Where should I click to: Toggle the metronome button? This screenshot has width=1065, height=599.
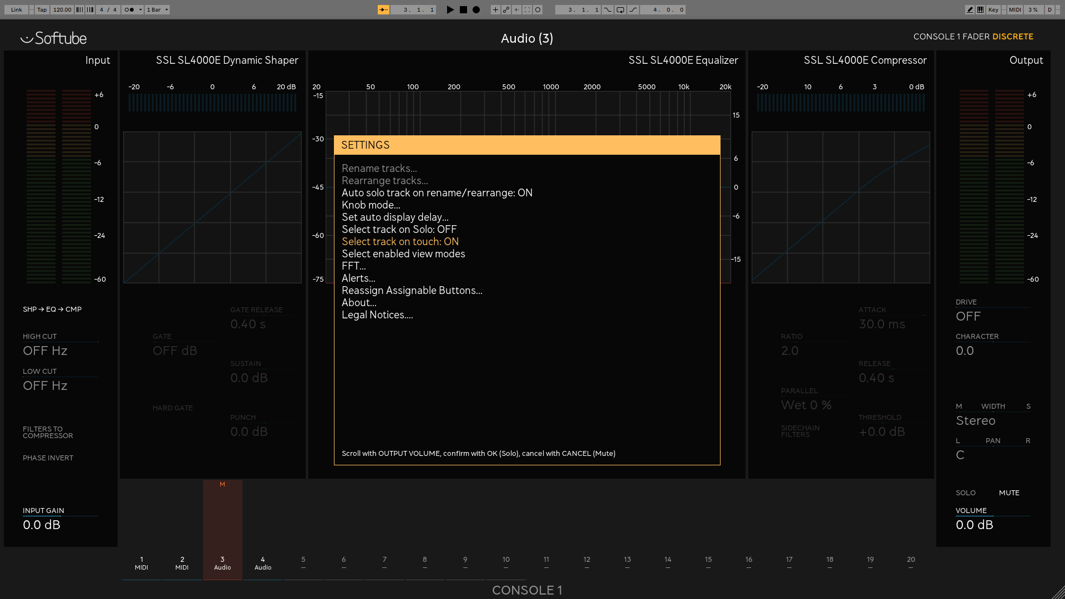click(129, 9)
